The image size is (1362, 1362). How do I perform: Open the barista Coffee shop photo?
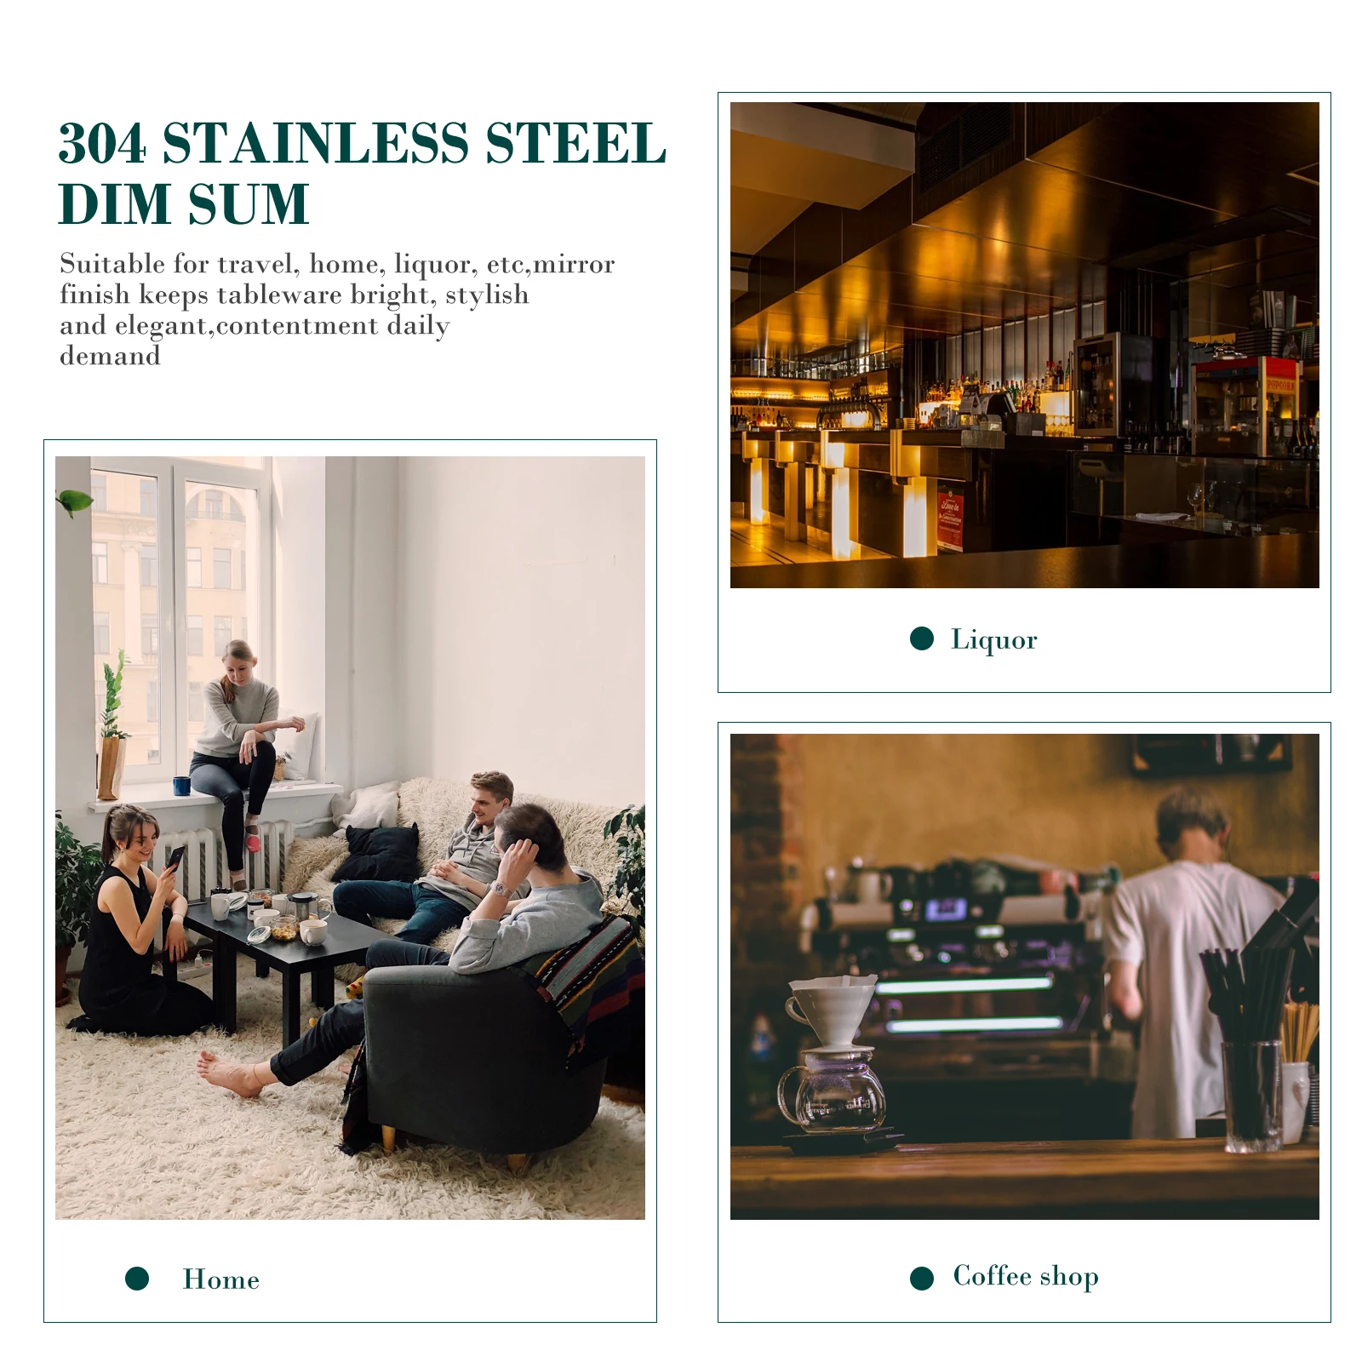[x=1025, y=976]
